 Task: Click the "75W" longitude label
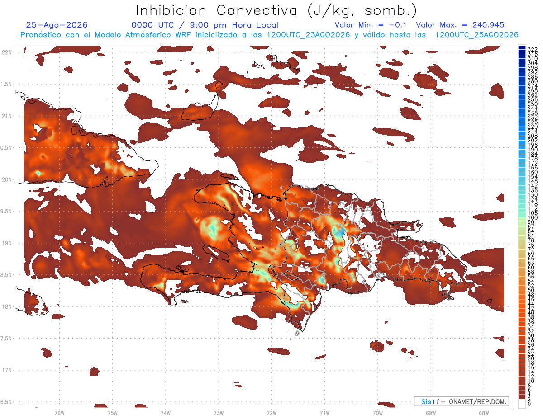point(113,413)
